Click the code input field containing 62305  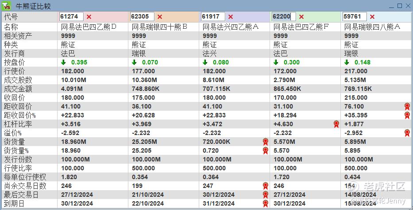pos(142,16)
